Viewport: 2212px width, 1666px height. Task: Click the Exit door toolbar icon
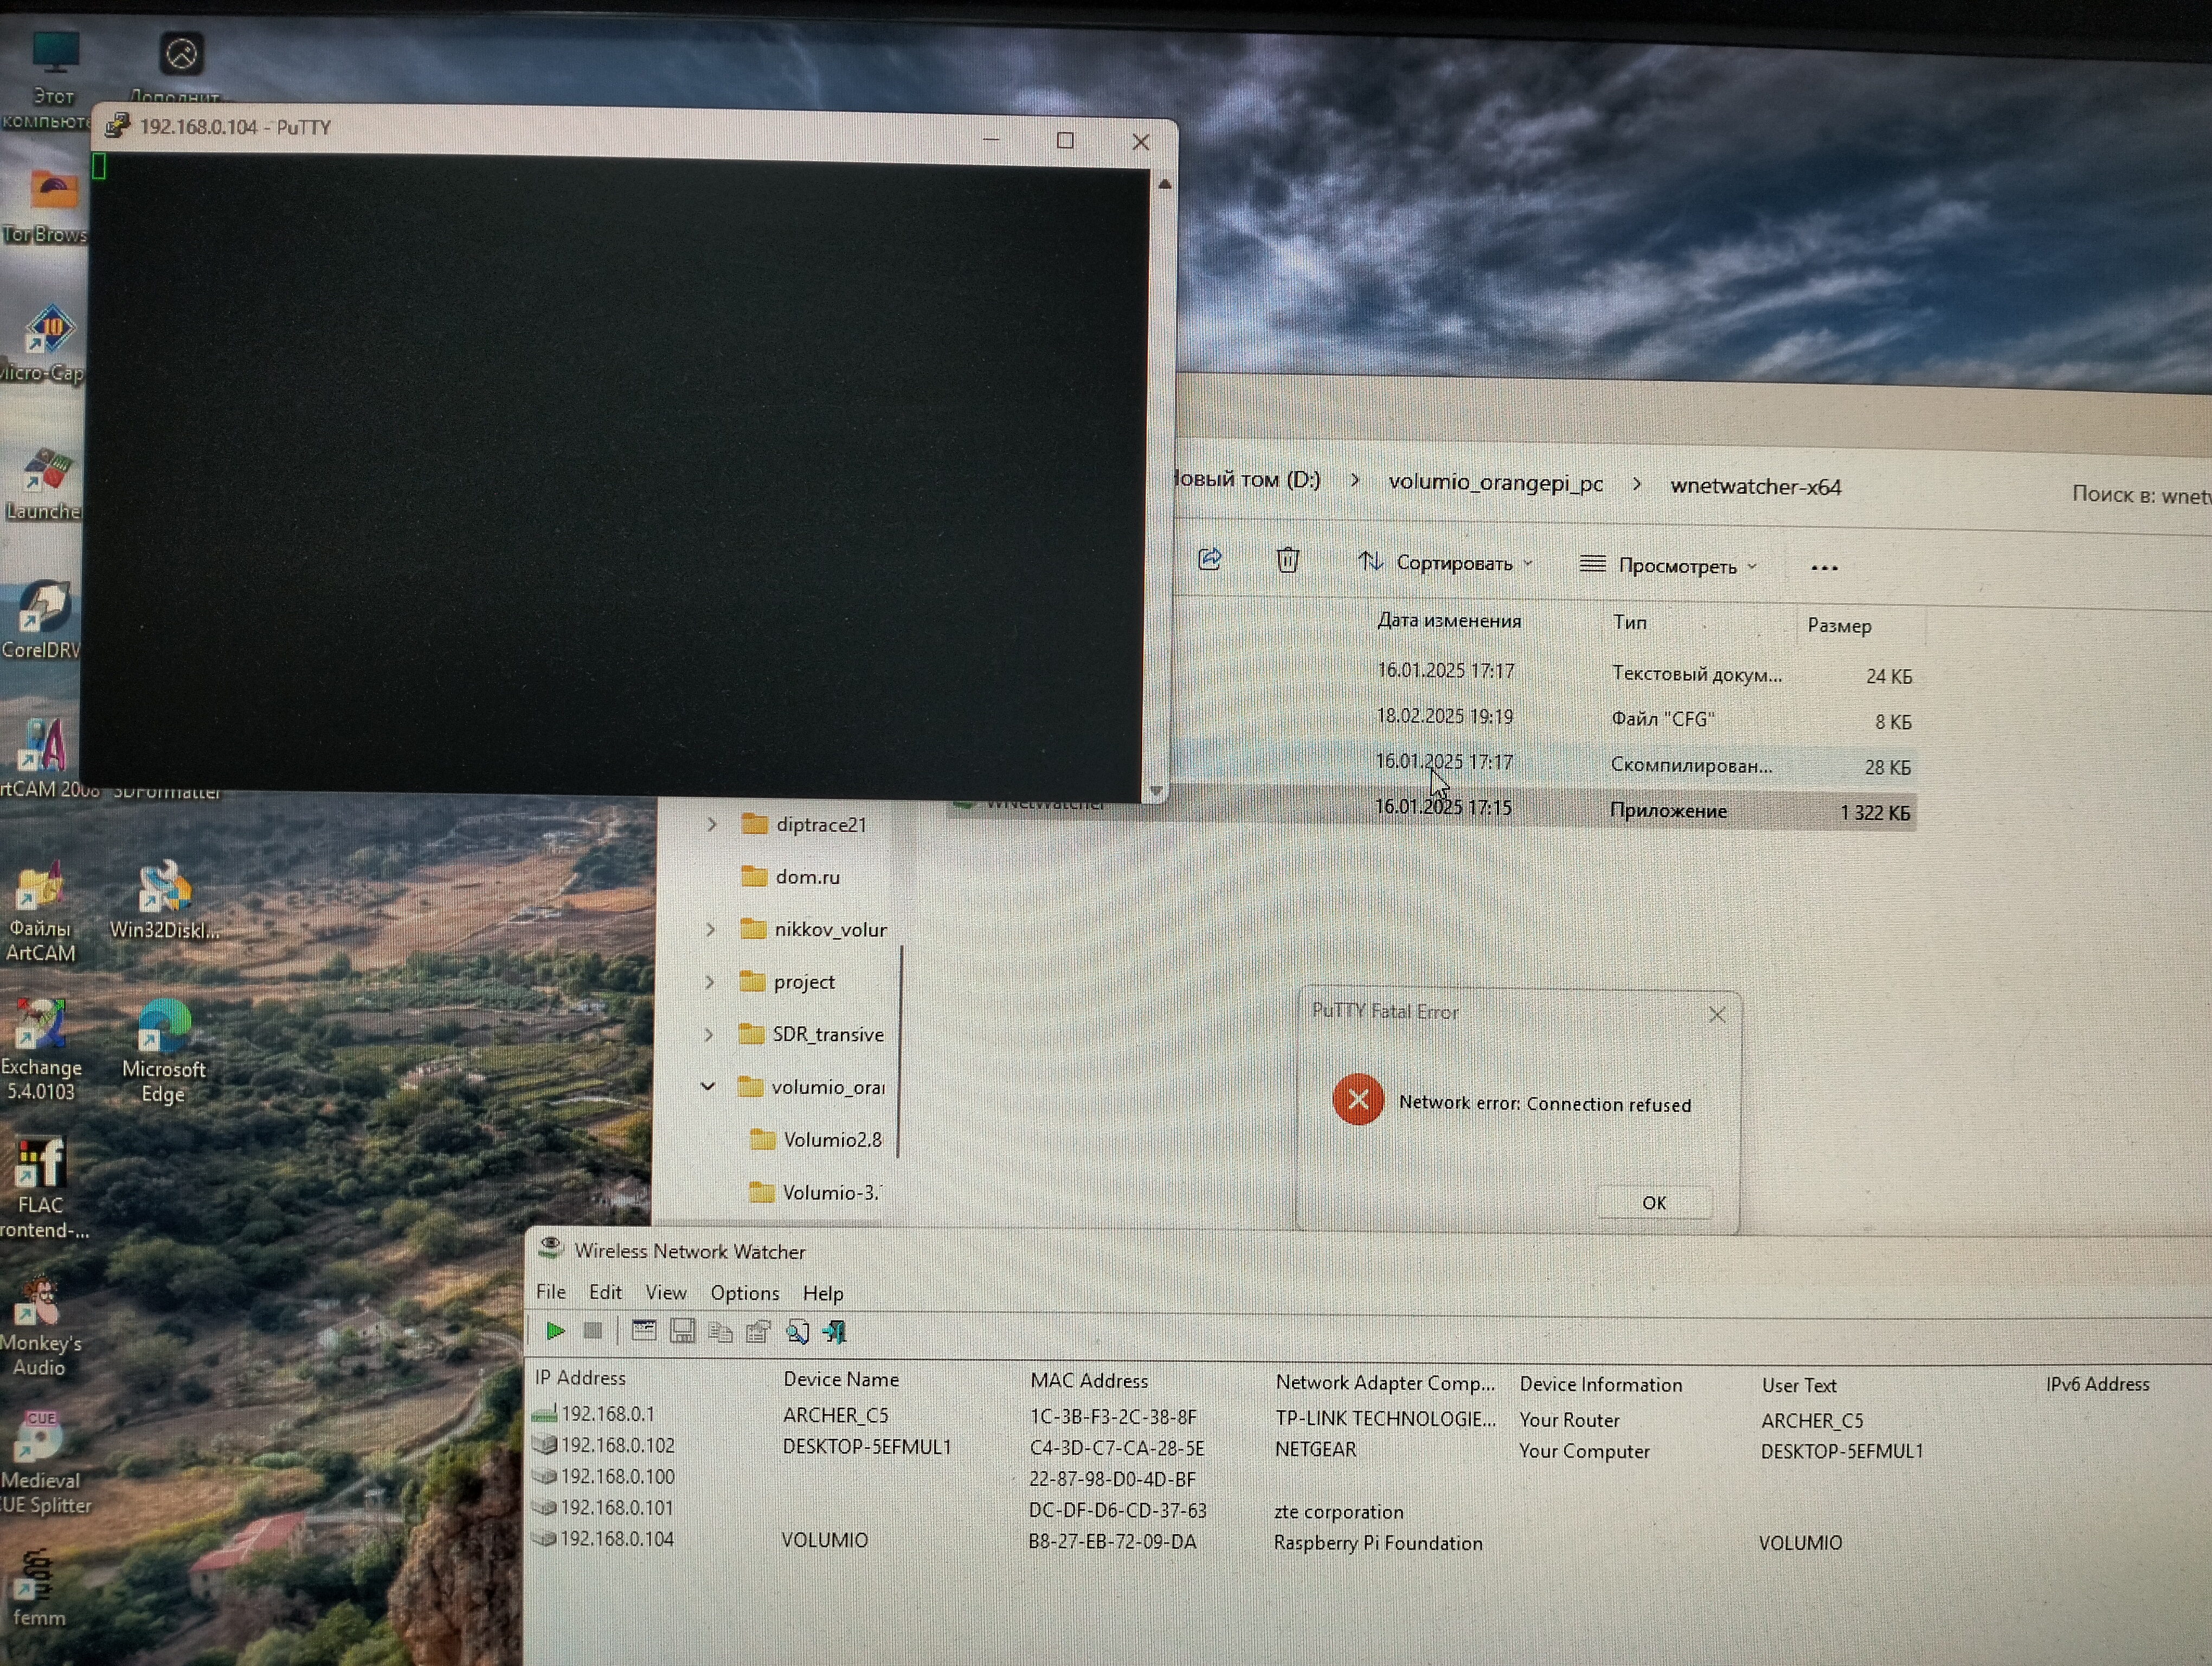834,1332
